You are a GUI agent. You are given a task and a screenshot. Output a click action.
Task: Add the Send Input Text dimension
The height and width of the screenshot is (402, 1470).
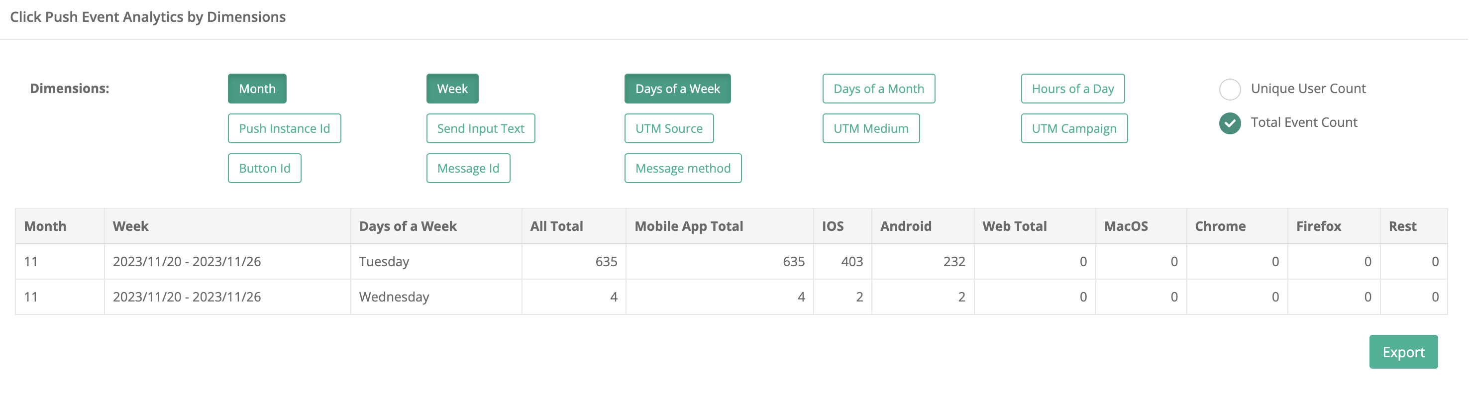click(480, 129)
